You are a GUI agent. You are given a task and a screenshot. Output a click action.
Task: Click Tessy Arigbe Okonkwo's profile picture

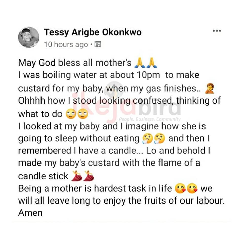click(29, 37)
